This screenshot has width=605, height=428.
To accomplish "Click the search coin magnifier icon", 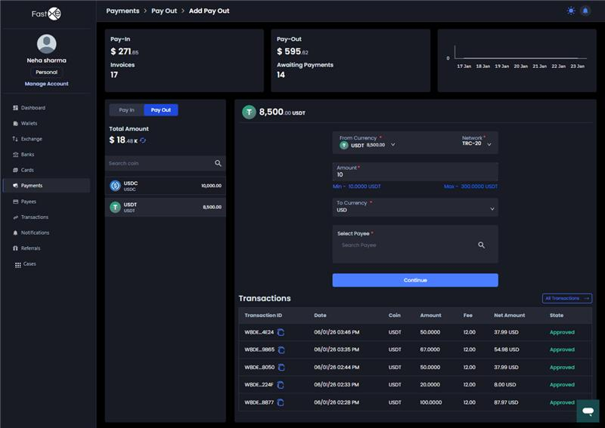I will (218, 163).
